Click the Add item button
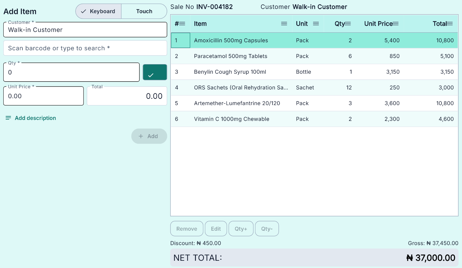Screen dimensions: 462x268 coord(149,136)
